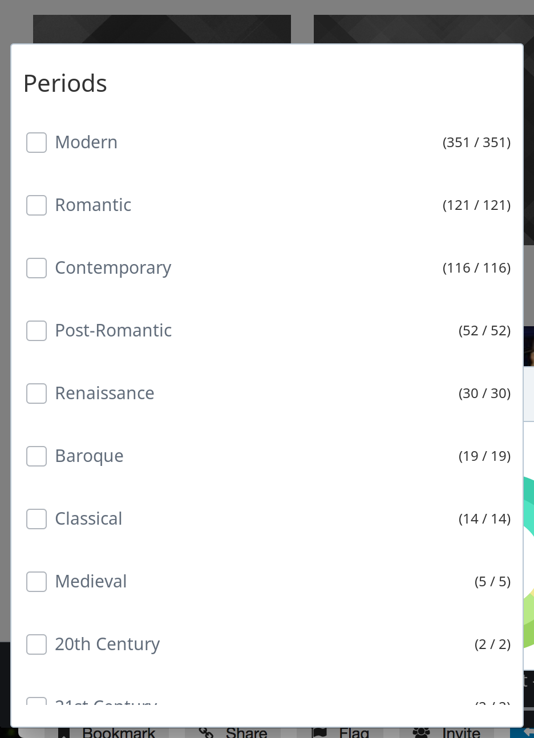The image size is (534, 738).
Task: Select the Renaissance checkbox
Action: click(37, 394)
